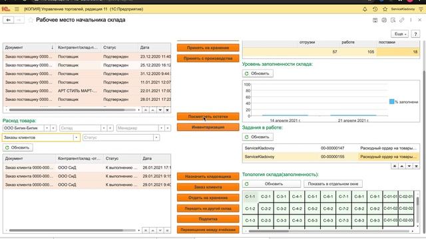The height and width of the screenshot is (239, 426).
Task: Click Дата header in customer orders table
Action: click(x=156, y=159)
